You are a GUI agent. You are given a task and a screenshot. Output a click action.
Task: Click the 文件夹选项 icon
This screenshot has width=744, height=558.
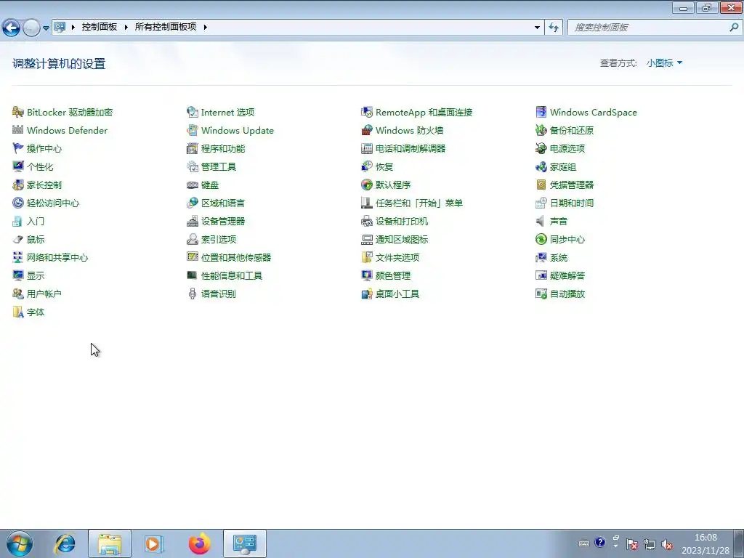point(367,258)
